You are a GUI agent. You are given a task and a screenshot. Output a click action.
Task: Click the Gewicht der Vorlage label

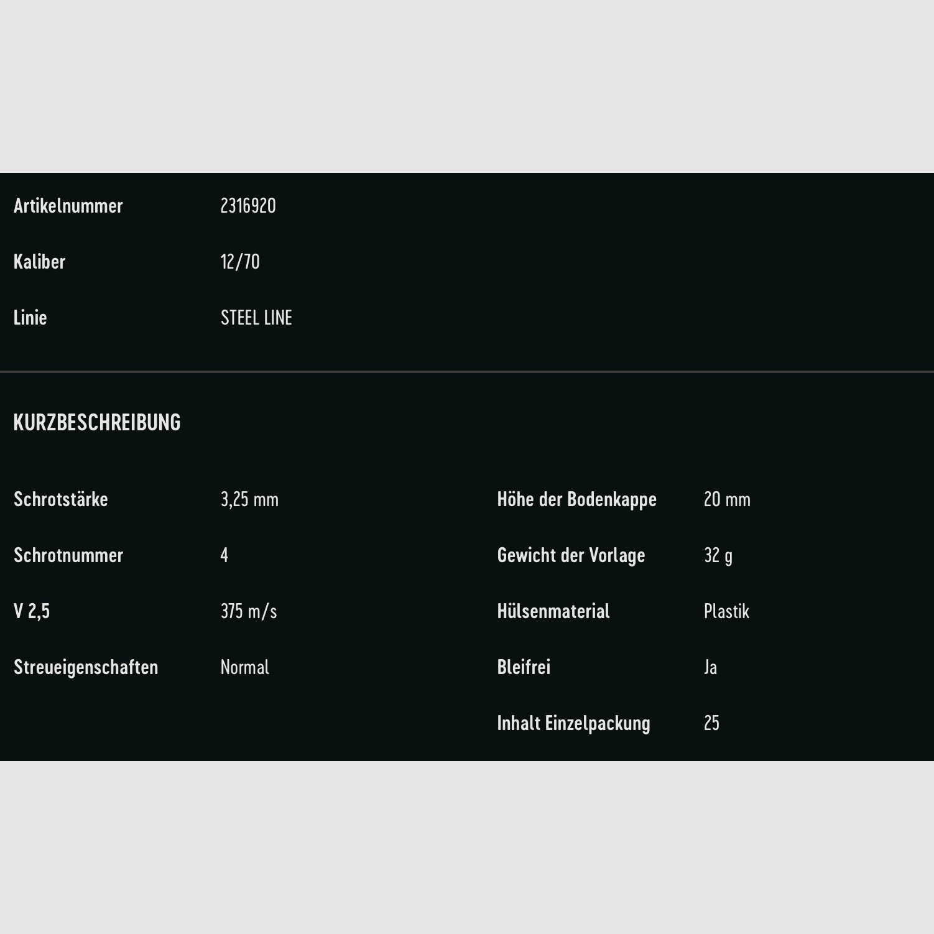(571, 555)
